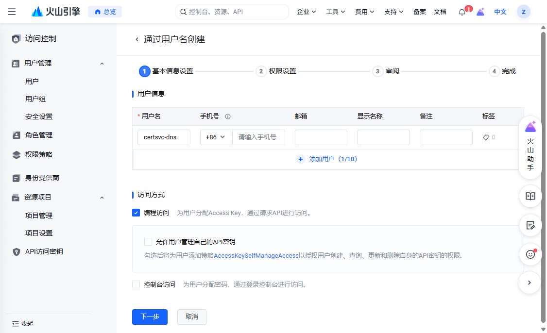547x333 pixels.
Task: Collapse the 资源项目 section
Action: click(102, 198)
